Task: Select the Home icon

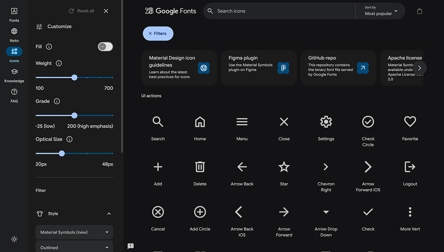Action: point(200,122)
